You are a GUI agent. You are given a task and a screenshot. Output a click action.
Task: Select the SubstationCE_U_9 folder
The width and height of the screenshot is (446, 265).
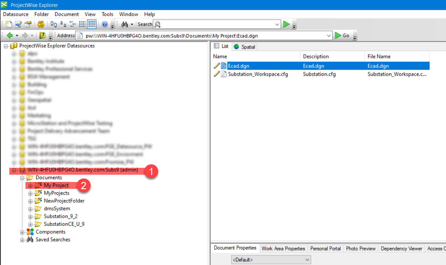[64, 224]
